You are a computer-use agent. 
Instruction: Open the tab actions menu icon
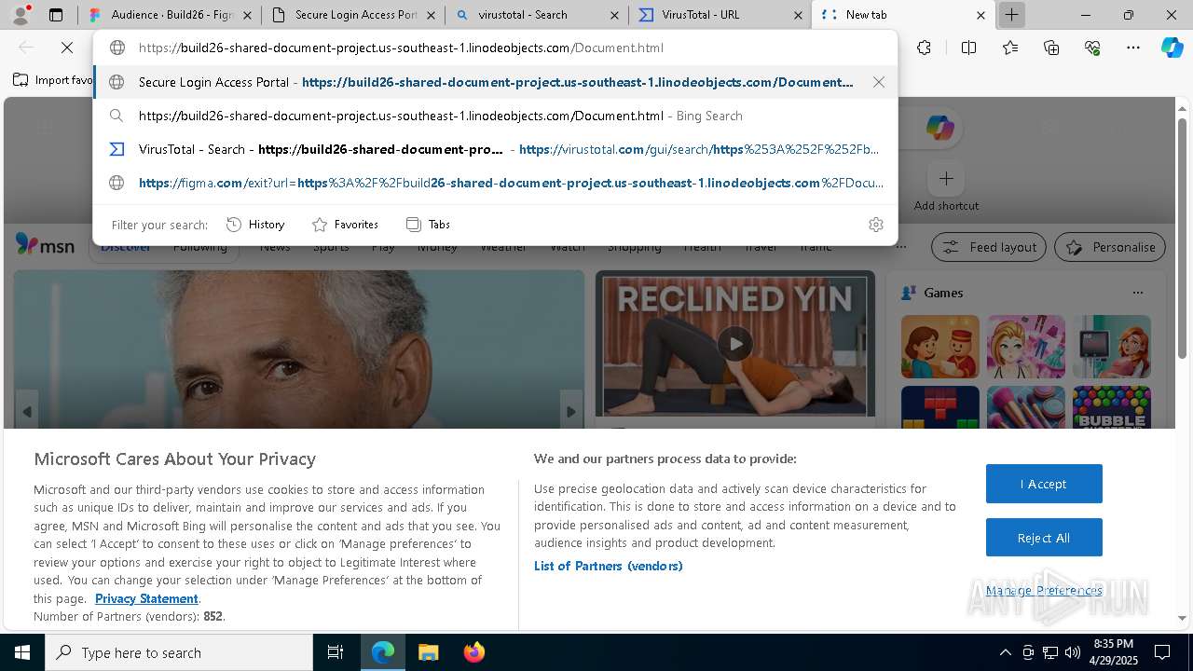(x=56, y=15)
